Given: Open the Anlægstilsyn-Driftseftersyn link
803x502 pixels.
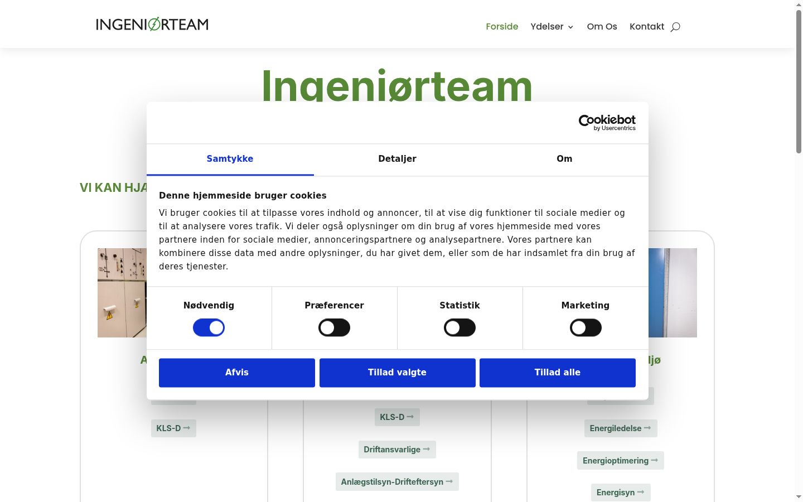Looking at the screenshot, I should click(397, 482).
